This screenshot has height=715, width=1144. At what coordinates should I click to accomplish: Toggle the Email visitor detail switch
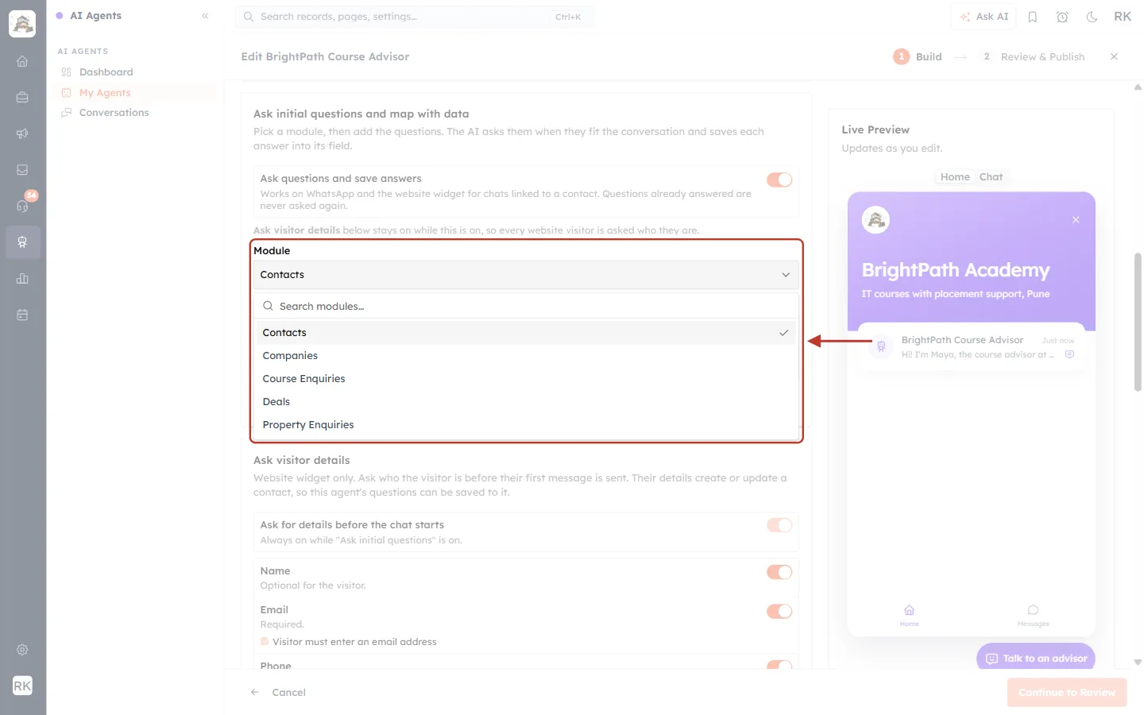[779, 611]
